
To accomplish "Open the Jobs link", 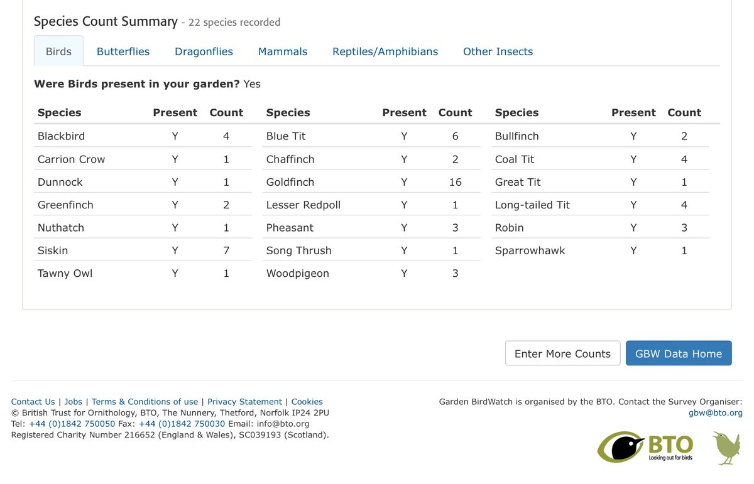I will click(74, 402).
